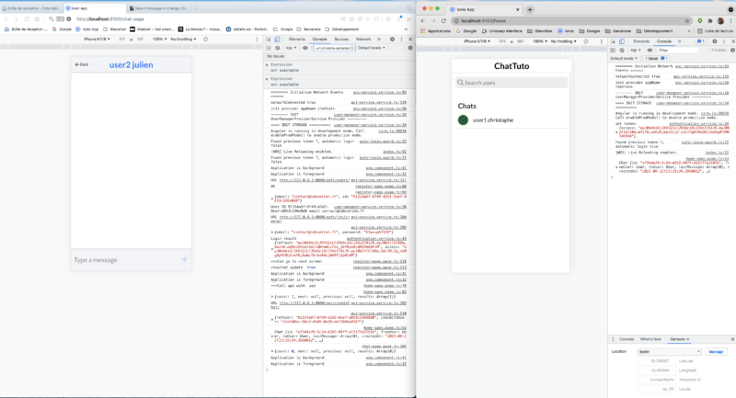This screenshot has height=398, width=736.
Task: Switch to Console tab in right DevTools top bar
Action: tap(663, 41)
